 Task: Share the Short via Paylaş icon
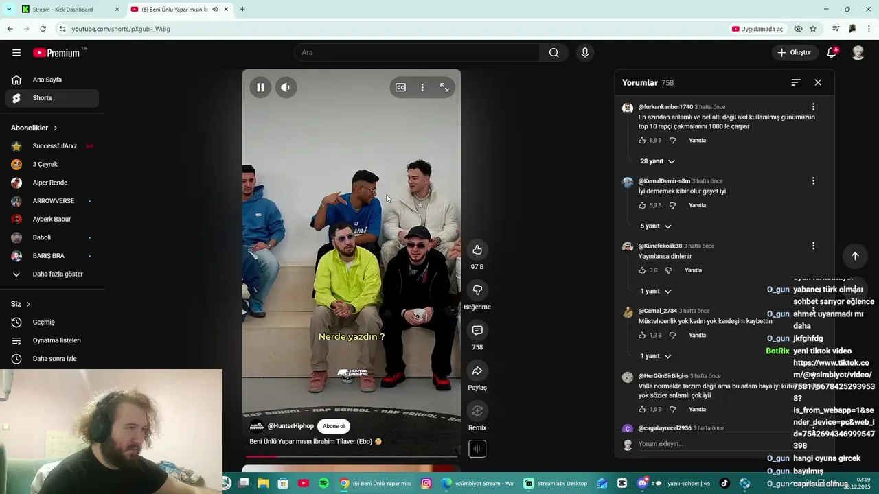(477, 370)
